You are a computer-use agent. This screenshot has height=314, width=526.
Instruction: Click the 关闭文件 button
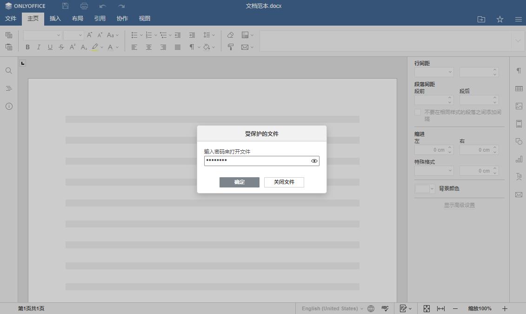coord(284,182)
